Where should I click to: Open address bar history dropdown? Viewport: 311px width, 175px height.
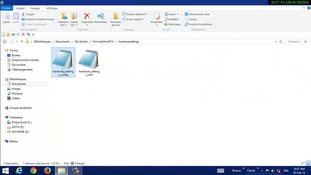click(x=276, y=42)
